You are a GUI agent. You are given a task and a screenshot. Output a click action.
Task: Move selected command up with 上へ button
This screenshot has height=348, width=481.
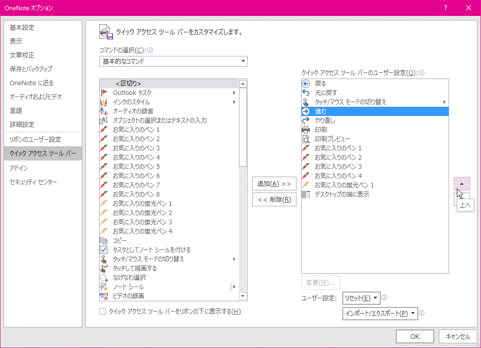tap(461, 184)
